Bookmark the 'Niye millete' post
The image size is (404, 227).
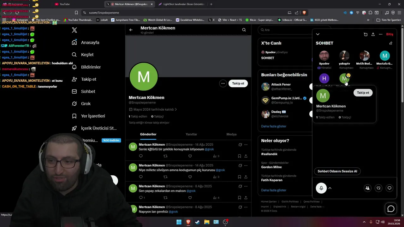coord(240,177)
